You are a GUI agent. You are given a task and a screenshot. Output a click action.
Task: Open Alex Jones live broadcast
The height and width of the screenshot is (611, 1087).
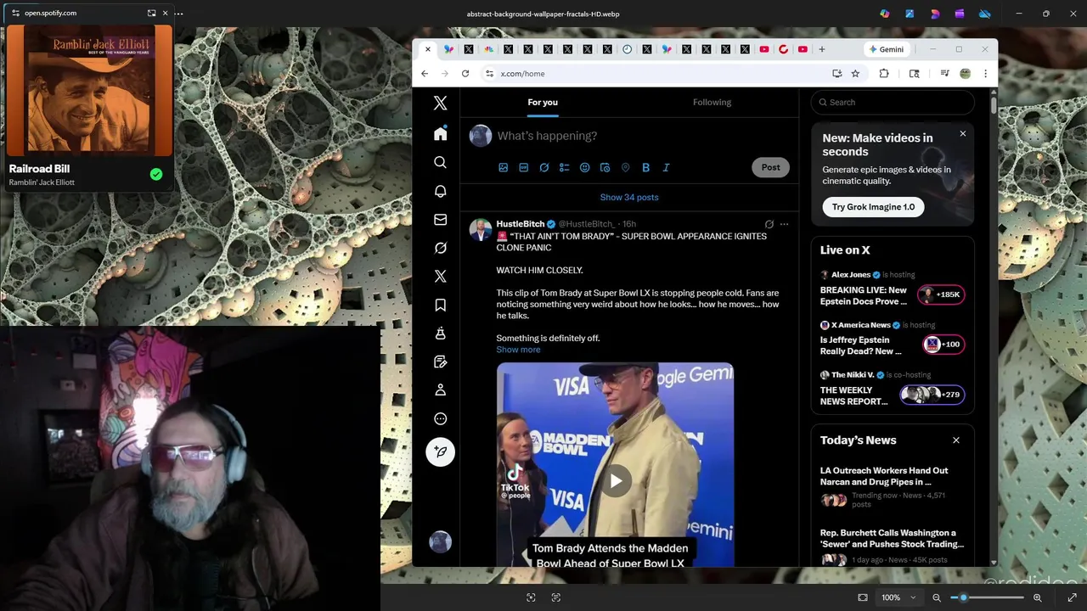(892, 289)
